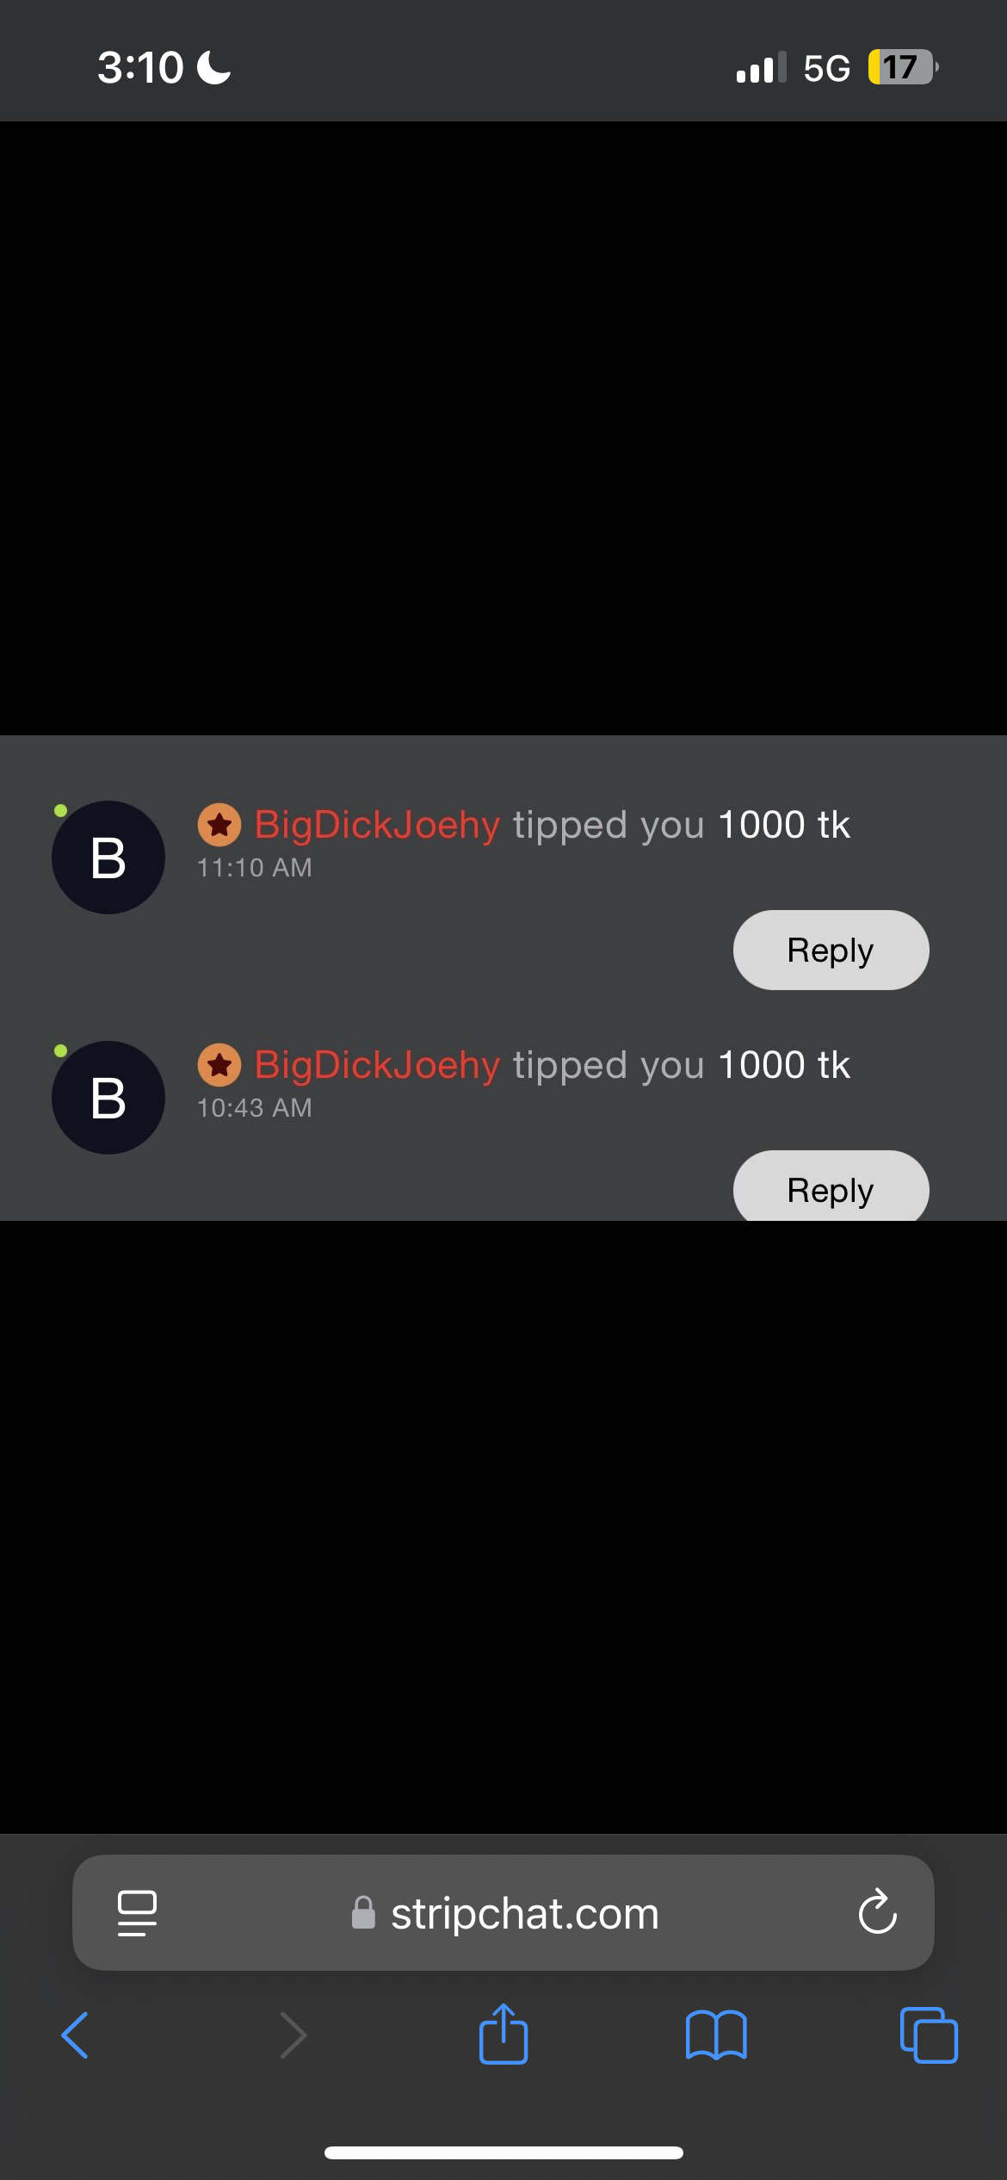Tap the 3:10 clock in status bar

coord(140,67)
